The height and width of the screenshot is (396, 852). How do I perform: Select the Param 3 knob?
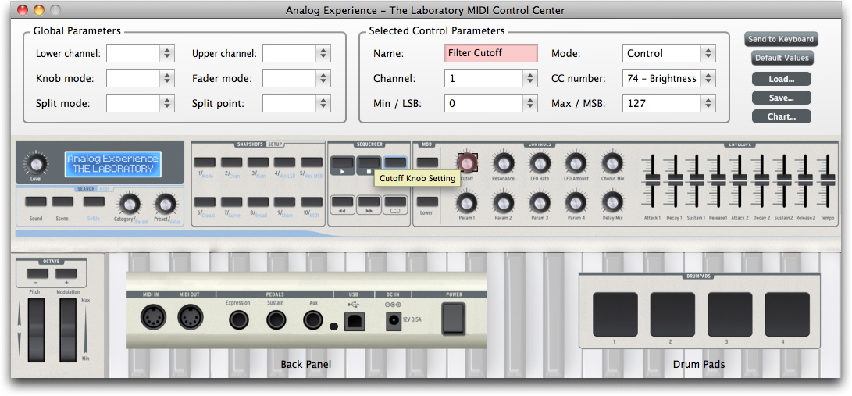tap(540, 202)
